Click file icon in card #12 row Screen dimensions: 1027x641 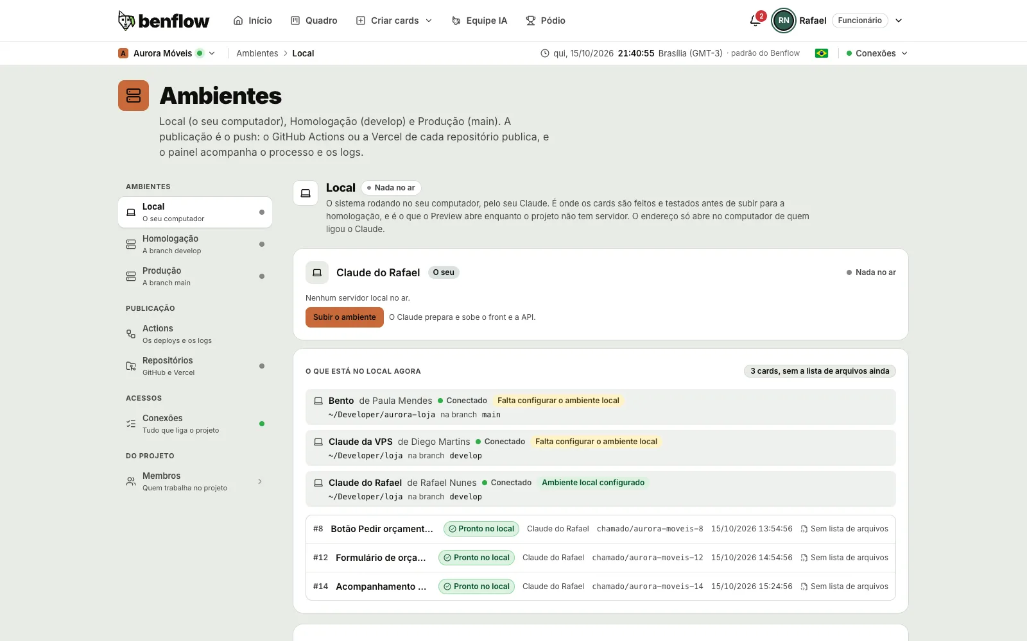(x=804, y=558)
